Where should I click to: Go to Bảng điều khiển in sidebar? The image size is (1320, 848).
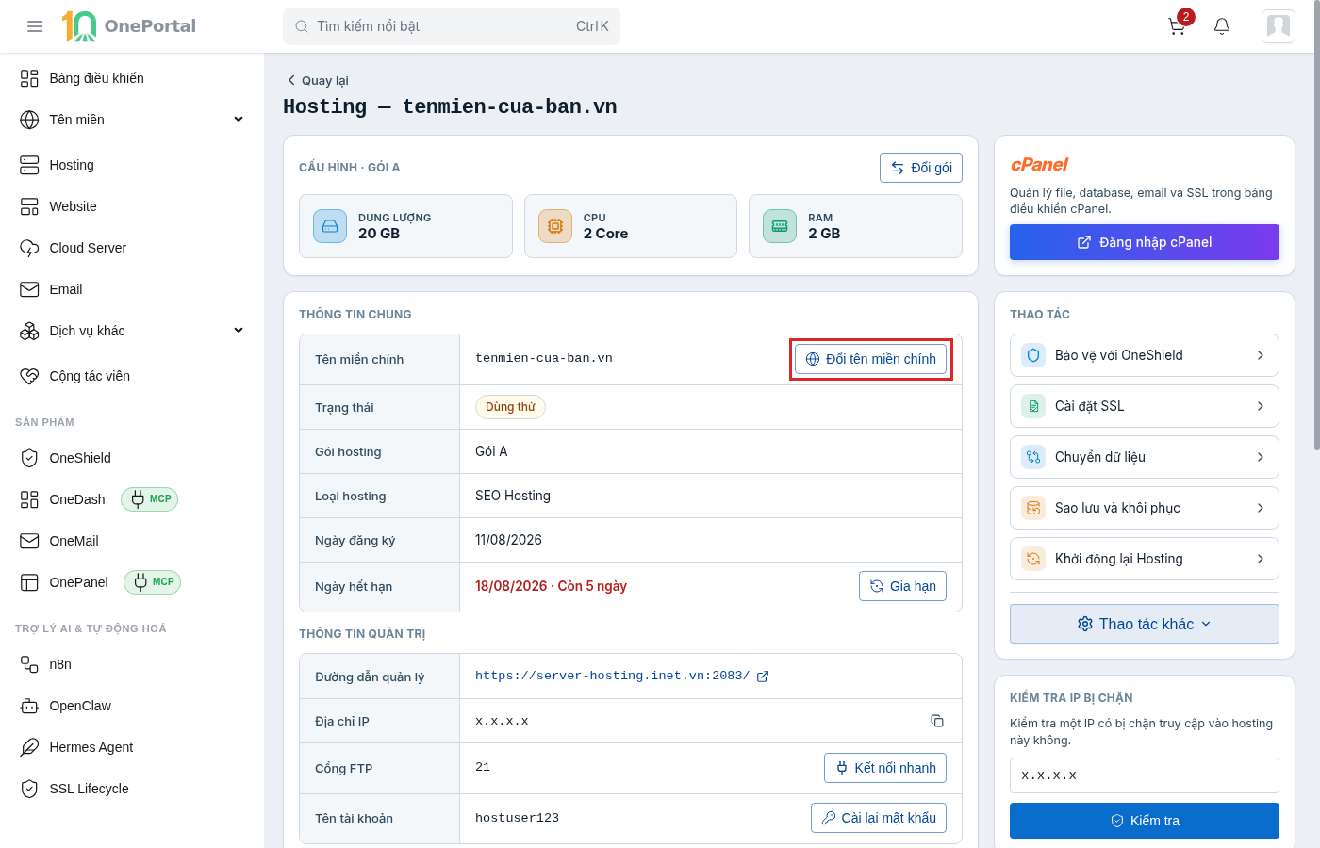point(132,78)
